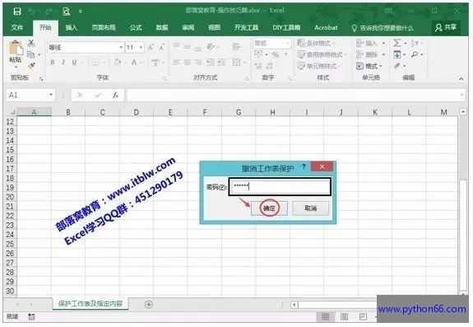
Task: Switch to the 公式 ribbon tab
Action: (x=136, y=28)
